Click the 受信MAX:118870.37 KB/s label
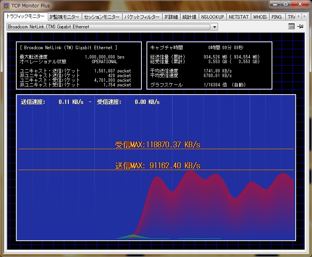 coord(158,145)
